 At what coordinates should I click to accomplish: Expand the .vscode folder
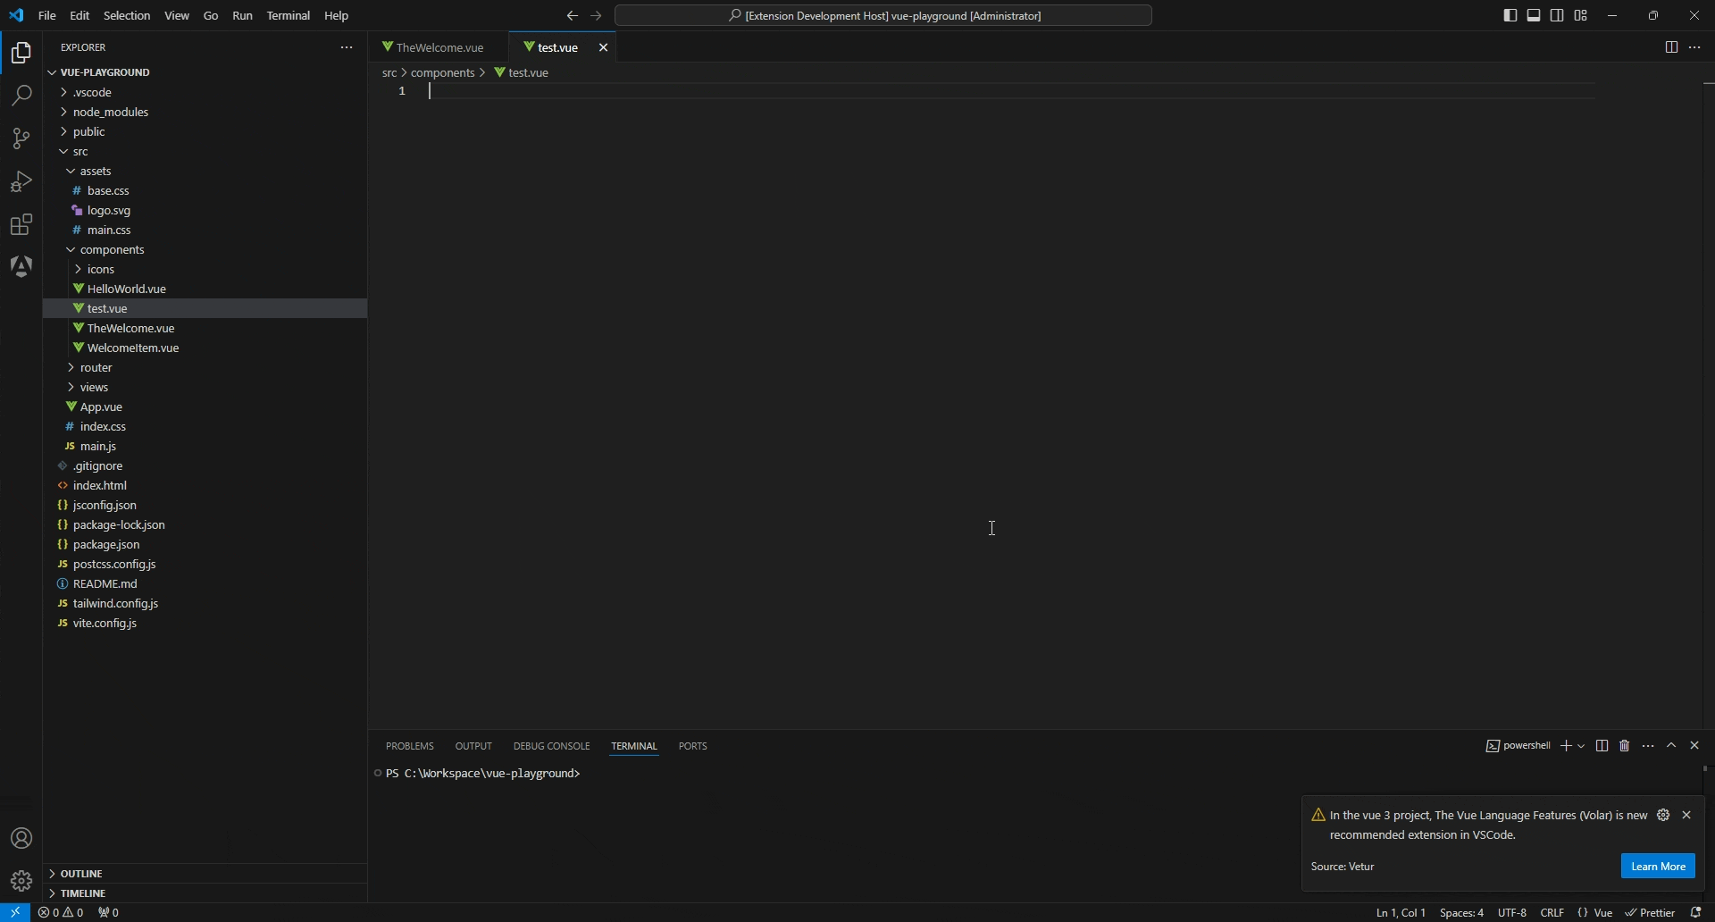tap(205, 93)
